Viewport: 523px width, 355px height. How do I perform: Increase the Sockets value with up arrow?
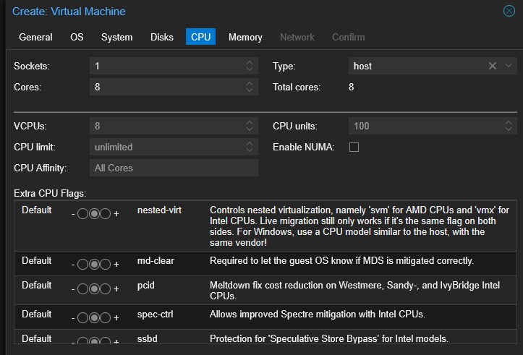click(x=250, y=62)
